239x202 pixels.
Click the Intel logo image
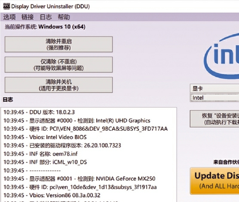[x=221, y=56]
